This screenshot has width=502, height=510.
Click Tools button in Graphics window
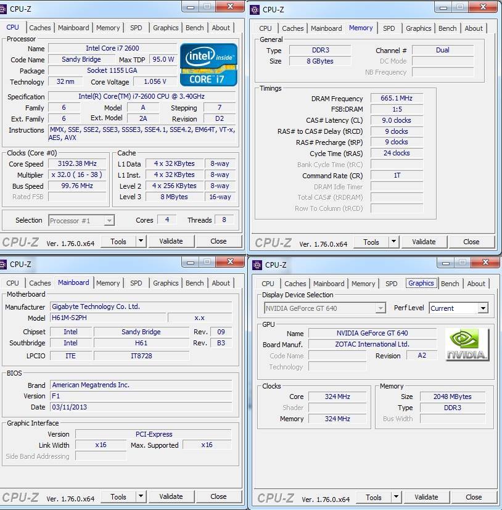coord(373,497)
